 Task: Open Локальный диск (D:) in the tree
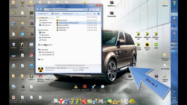[48, 55]
